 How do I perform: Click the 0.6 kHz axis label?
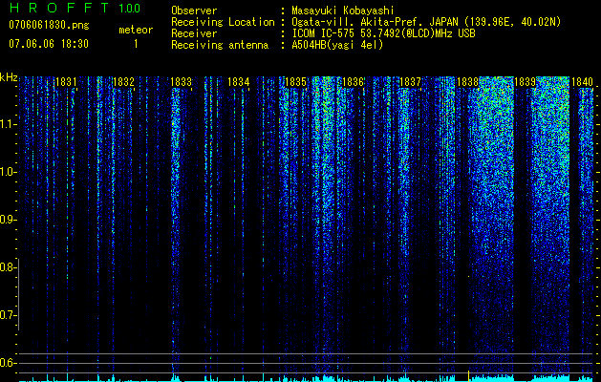coord(8,363)
